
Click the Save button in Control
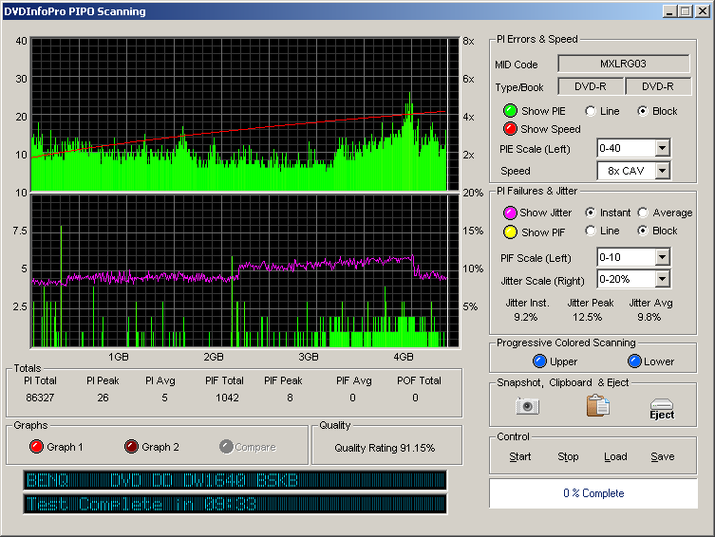pyautogui.click(x=662, y=456)
